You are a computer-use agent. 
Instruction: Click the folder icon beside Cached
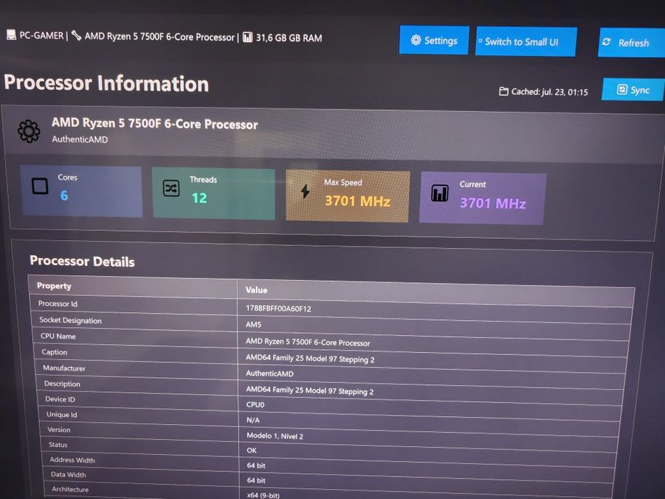click(503, 91)
